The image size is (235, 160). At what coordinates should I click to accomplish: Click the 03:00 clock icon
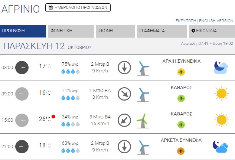point(22,67)
